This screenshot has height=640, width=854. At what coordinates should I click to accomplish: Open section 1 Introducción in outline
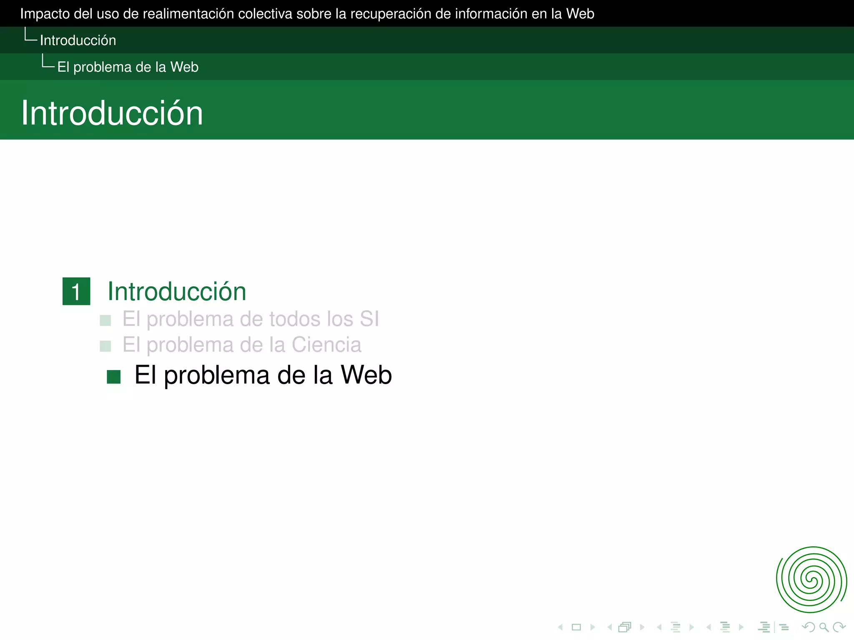[x=177, y=291]
